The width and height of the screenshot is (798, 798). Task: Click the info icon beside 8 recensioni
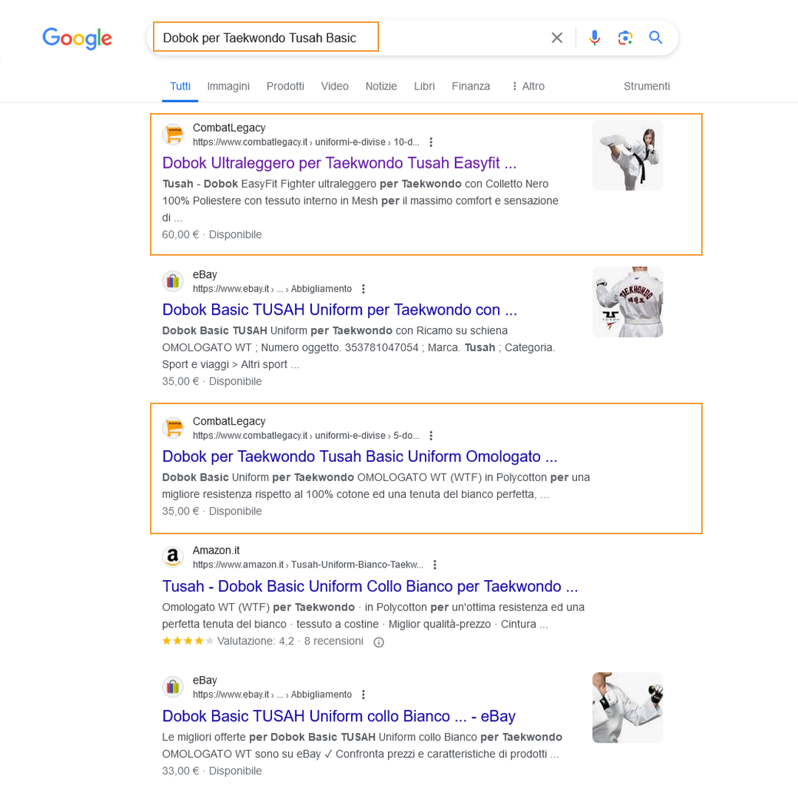(379, 642)
